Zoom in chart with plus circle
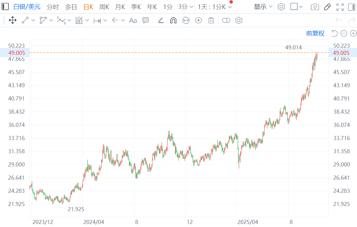This screenshot has width=357, height=227. click(x=353, y=33)
